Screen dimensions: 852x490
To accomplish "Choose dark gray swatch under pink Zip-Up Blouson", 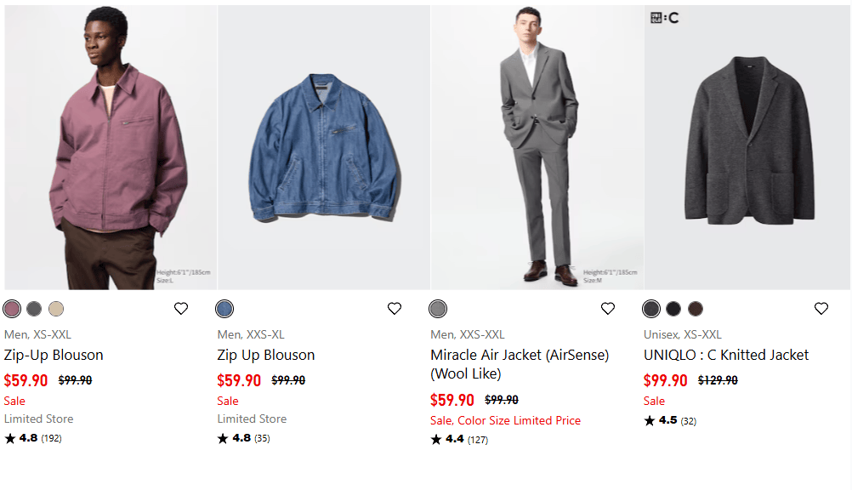I will pyautogui.click(x=34, y=309).
